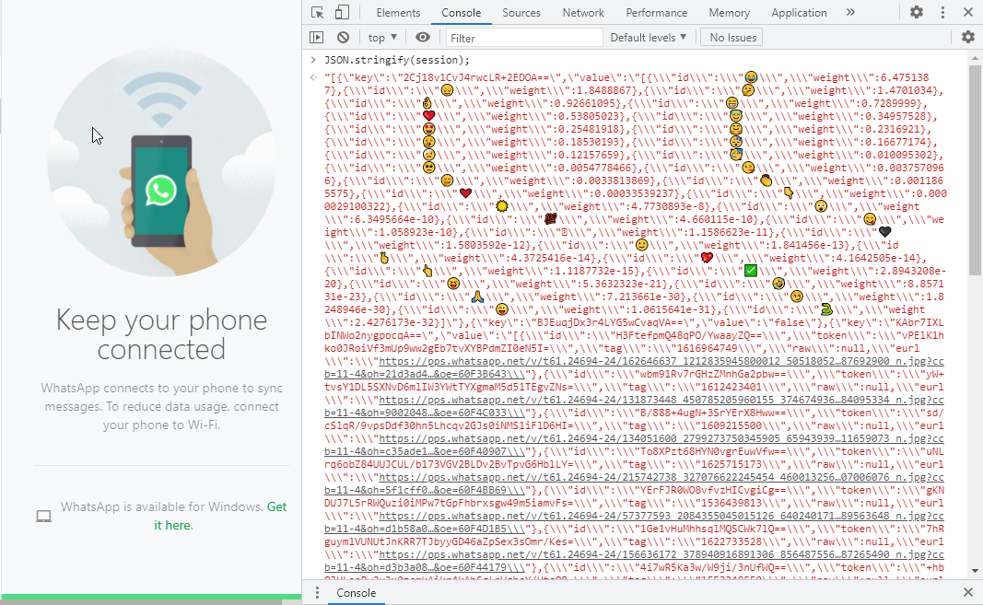Click the 'WhatsApp connects to your phone' description text

point(162,406)
